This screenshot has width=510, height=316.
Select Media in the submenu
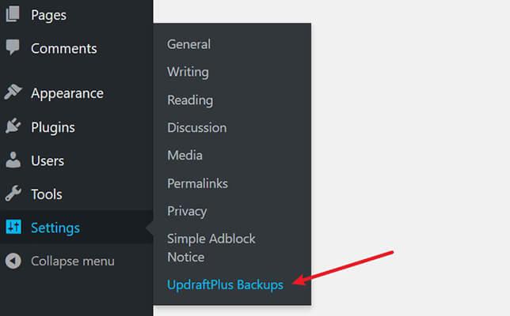(x=185, y=155)
